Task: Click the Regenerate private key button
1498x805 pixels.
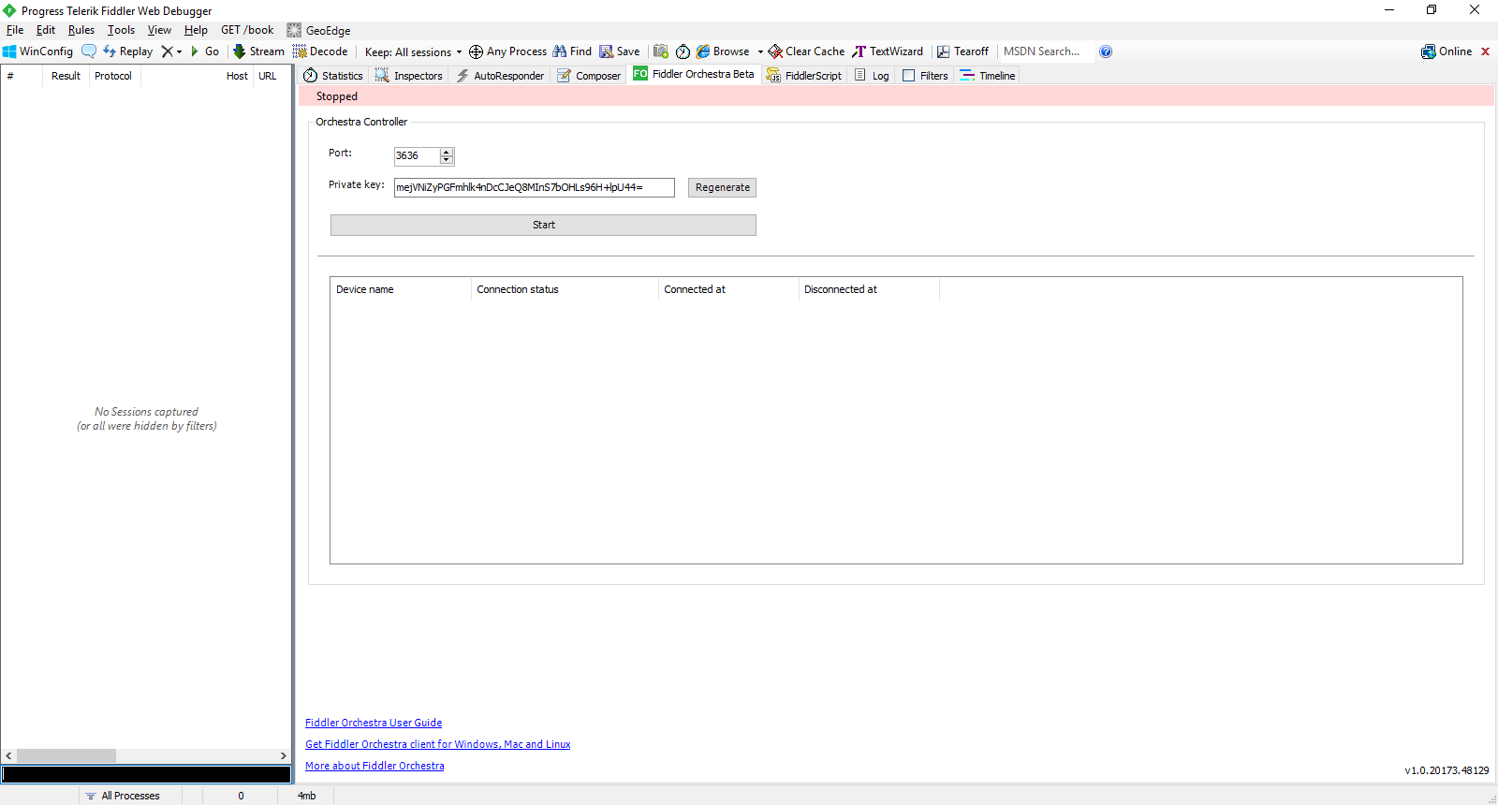Action: coord(722,187)
